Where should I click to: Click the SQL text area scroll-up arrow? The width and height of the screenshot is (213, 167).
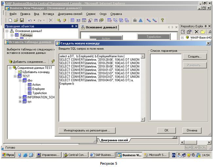click(143, 56)
